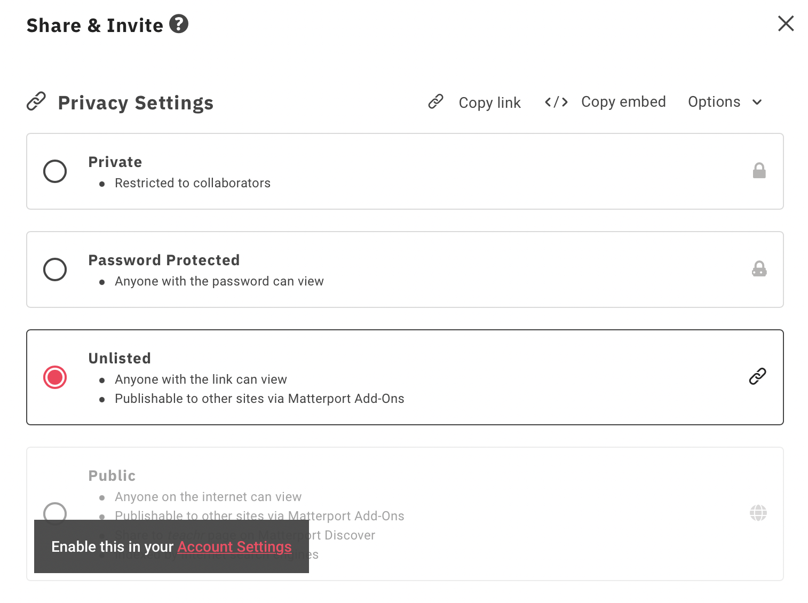
Task: Click the Password Protected option title
Action: click(164, 260)
